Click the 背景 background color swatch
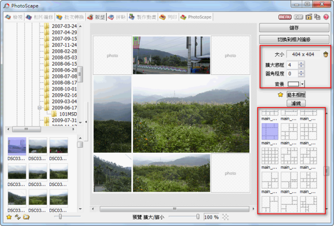Image resolution: width=334 pixels, height=226 pixels. (x=293, y=84)
